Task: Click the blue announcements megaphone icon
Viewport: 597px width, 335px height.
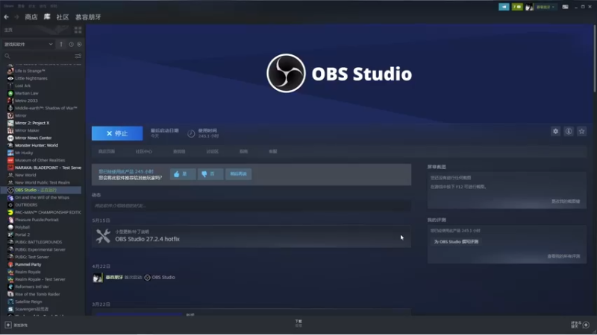Action: [x=504, y=7]
